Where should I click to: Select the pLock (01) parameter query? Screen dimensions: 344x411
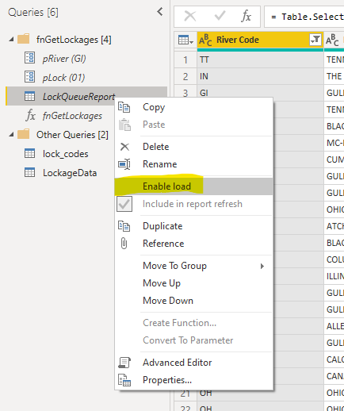click(86, 77)
